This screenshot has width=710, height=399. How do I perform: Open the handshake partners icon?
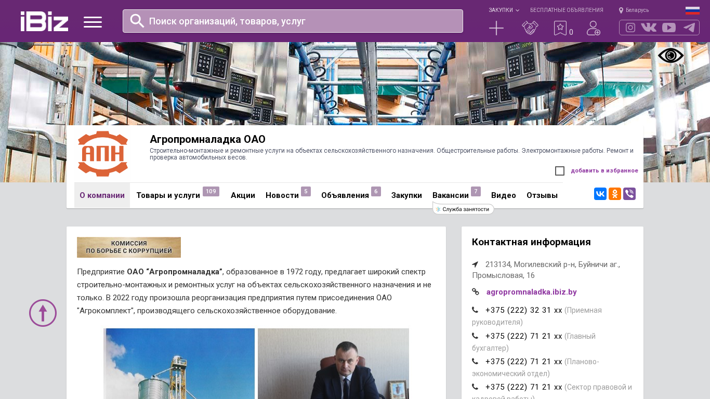(530, 28)
